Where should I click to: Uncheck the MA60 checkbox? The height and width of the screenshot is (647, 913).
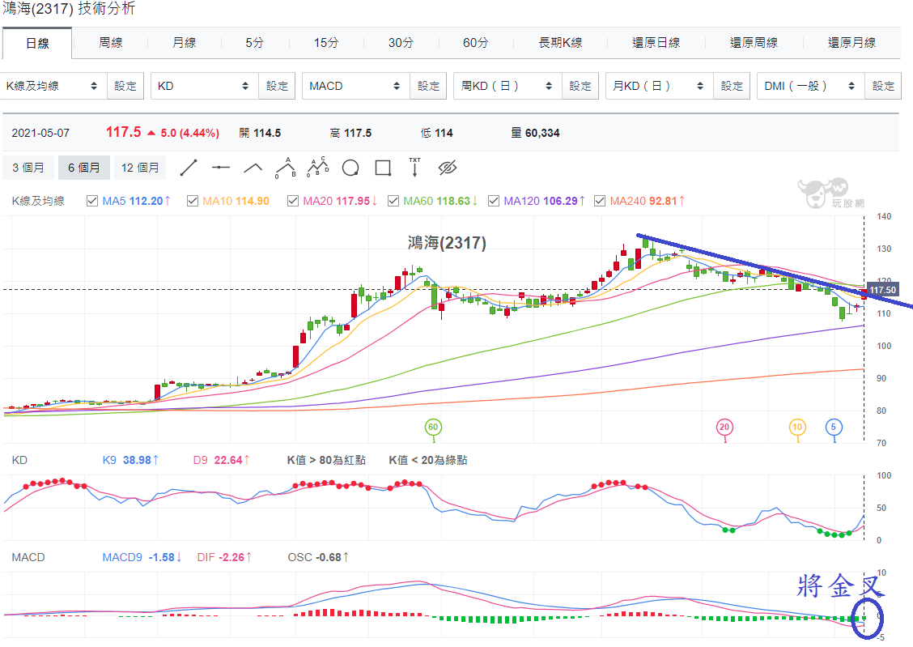pos(393,201)
